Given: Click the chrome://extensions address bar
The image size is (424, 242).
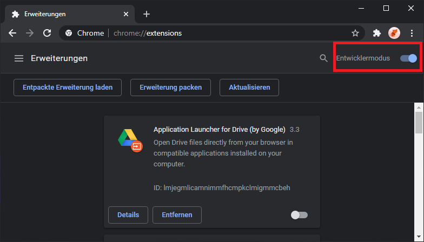Looking at the screenshot, I should click(216, 33).
